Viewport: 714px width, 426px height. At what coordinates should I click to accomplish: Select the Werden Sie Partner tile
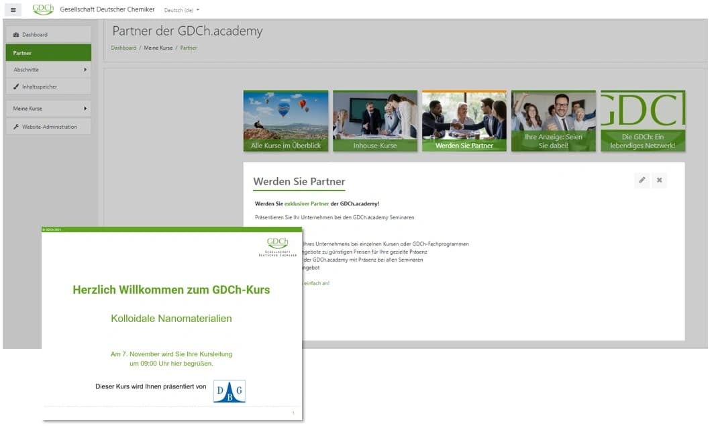464,121
